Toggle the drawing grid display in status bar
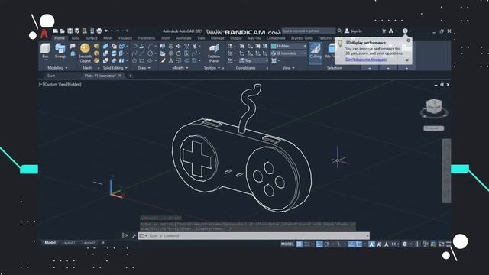This screenshot has width=489, height=275. (x=299, y=244)
